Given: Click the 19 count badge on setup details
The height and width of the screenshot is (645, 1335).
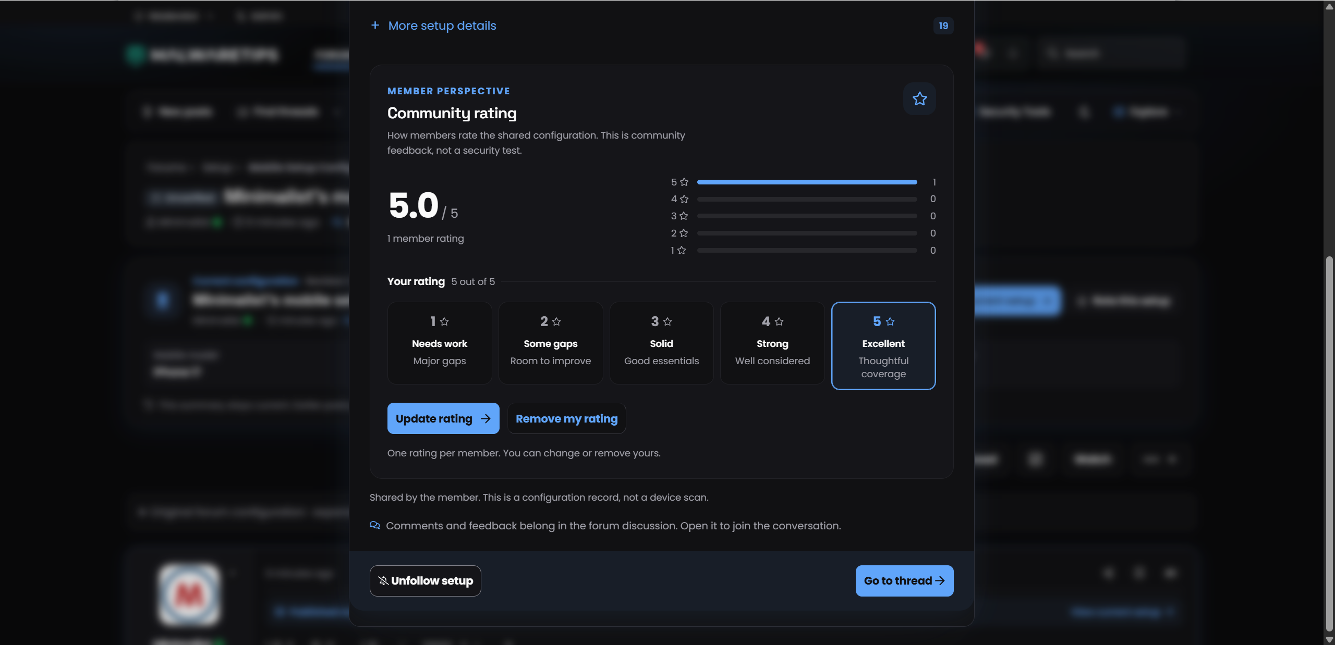Looking at the screenshot, I should pyautogui.click(x=943, y=26).
